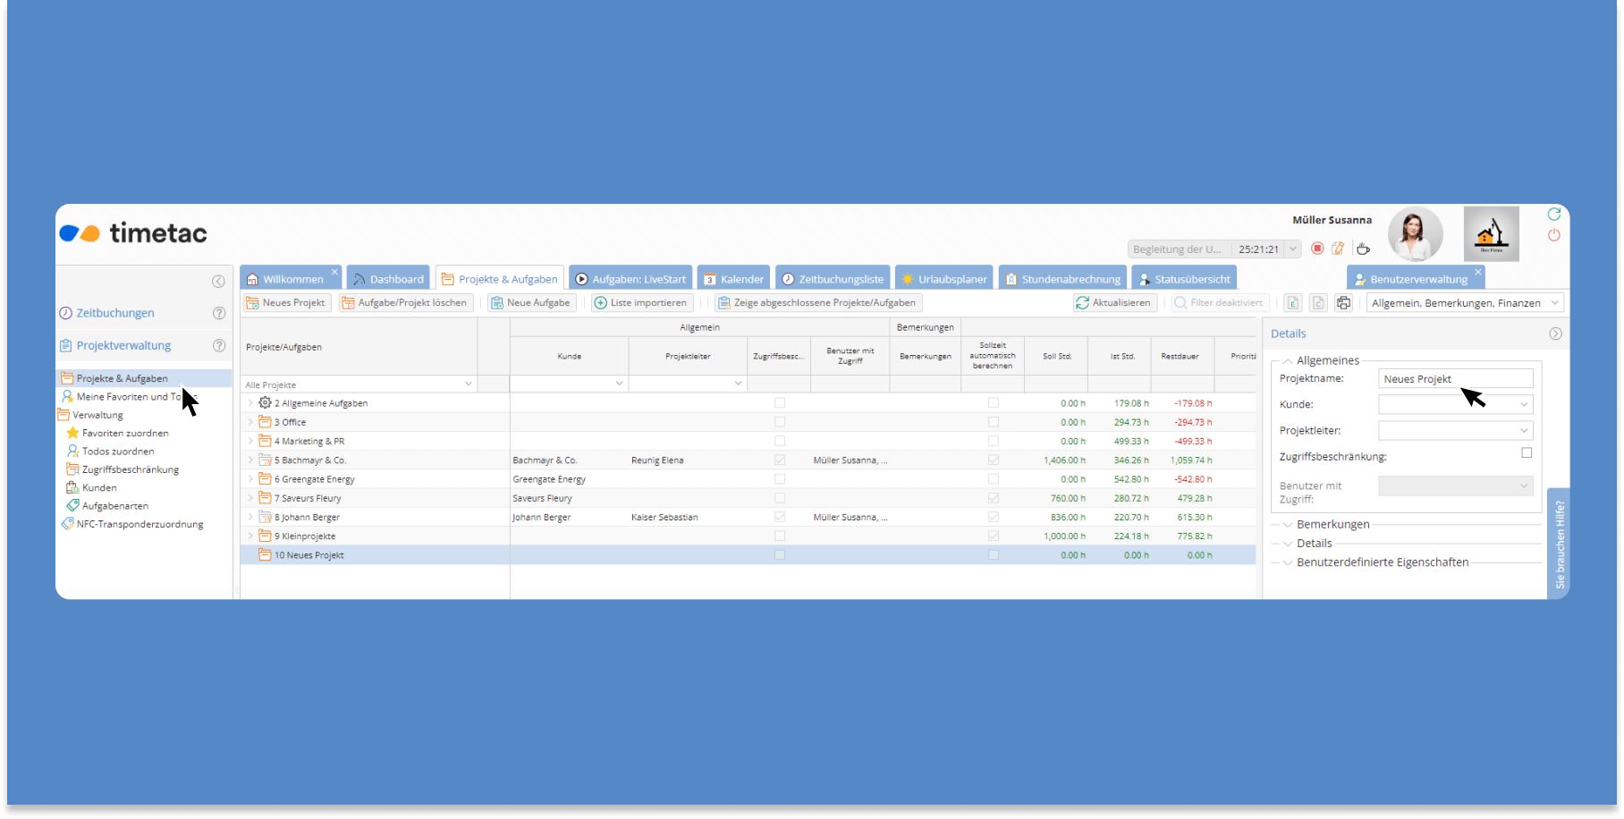Click into the Projektname text field
Viewport: 1624px width, 819px height.
tap(1454, 379)
